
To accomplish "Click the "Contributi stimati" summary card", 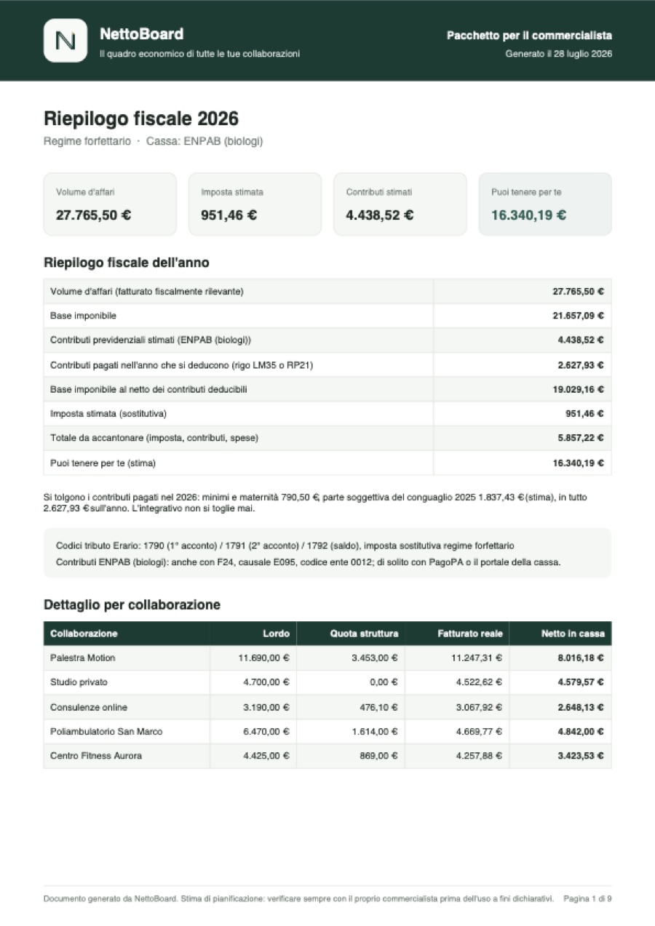I will tap(400, 204).
